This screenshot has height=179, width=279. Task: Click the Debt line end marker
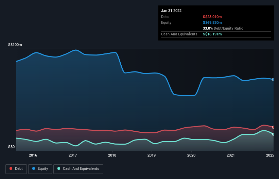pos(273,127)
